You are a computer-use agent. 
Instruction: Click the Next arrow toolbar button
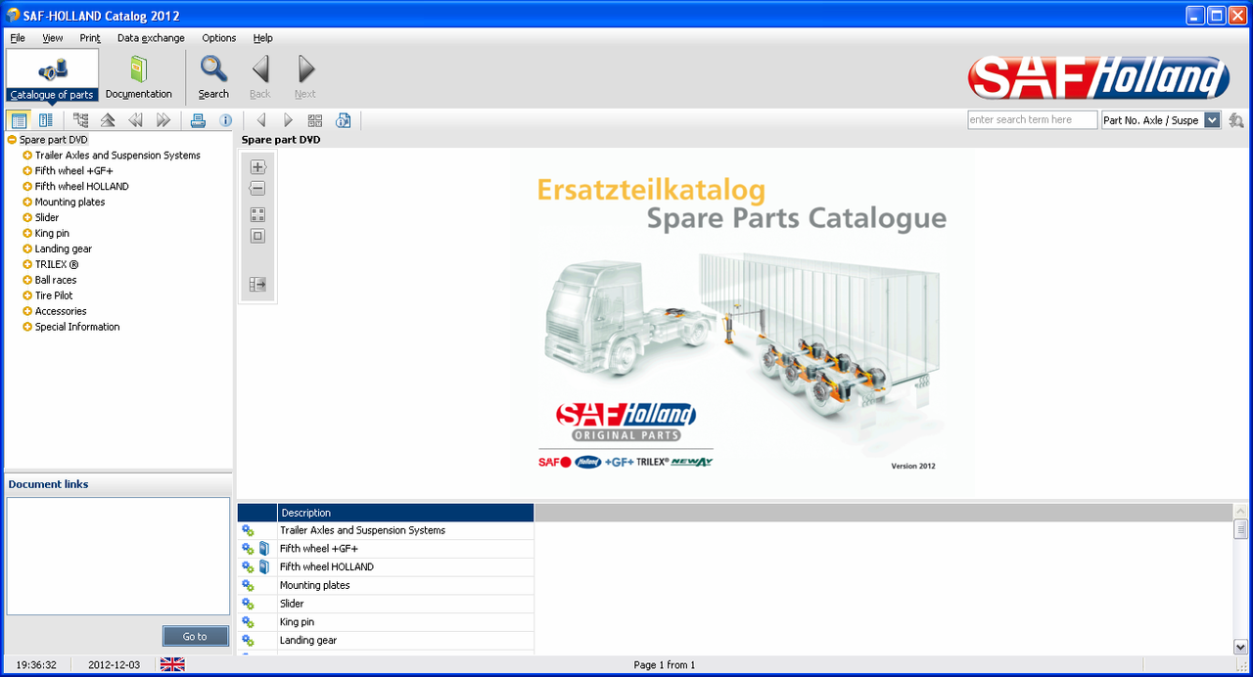pyautogui.click(x=305, y=76)
